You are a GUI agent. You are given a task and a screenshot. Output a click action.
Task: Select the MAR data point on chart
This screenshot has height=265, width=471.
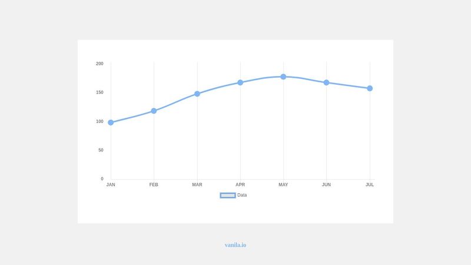(x=197, y=94)
